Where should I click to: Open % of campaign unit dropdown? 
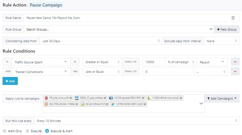pos(181,62)
